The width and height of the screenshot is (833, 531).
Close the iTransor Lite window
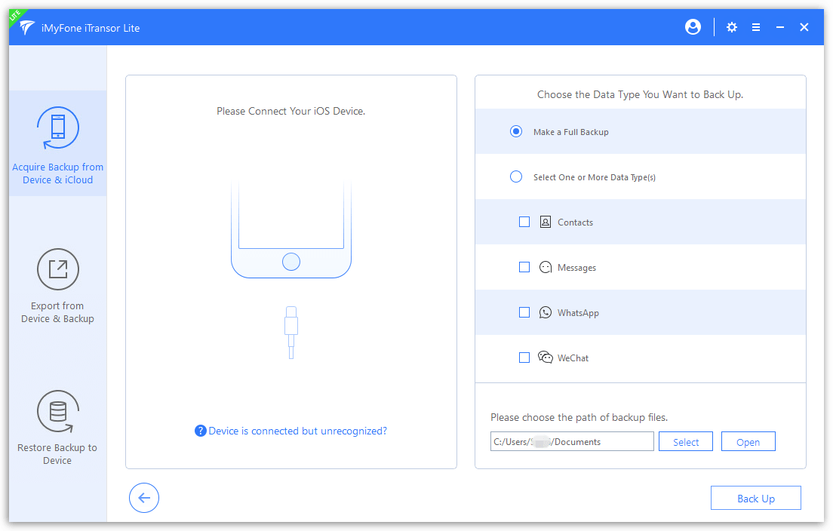click(x=804, y=27)
